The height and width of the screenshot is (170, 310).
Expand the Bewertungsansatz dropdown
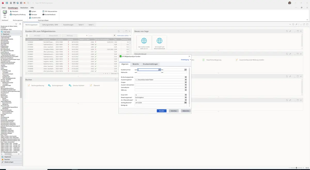tap(186, 97)
